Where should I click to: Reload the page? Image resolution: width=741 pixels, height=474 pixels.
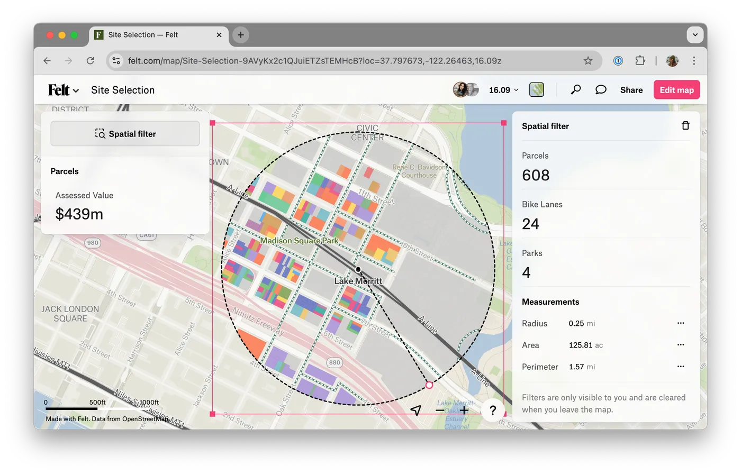click(91, 61)
